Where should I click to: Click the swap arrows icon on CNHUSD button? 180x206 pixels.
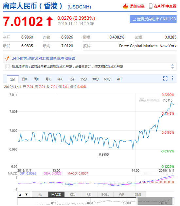(134, 20)
